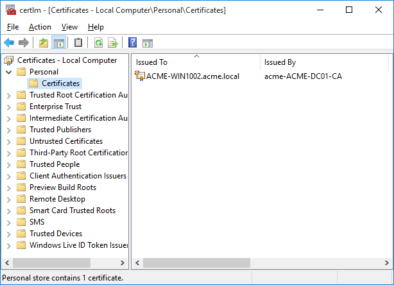394x285 pixels.
Task: Expand the Enterprise Trust node
Action: pyautogui.click(x=8, y=107)
